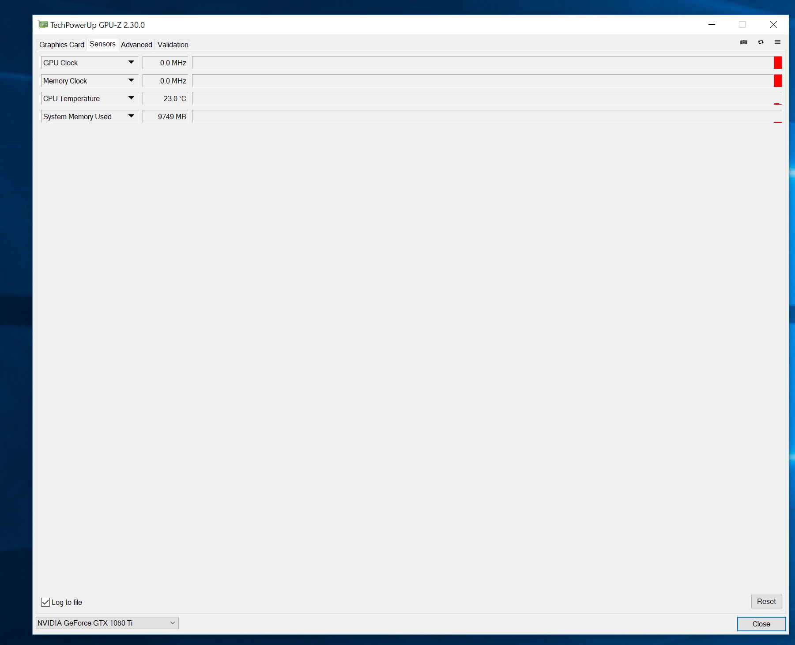Image resolution: width=795 pixels, height=645 pixels.
Task: Open the hamburger menu icon
Action: tap(777, 42)
